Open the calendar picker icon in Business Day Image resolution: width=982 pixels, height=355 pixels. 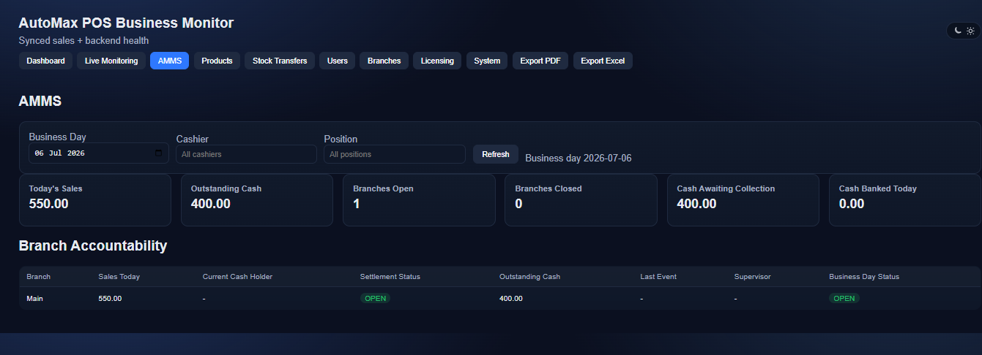(159, 153)
